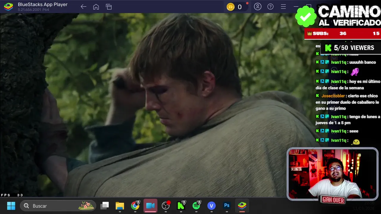Click message "hoy es mi último día"
This screenshot has width=381, height=214.
point(348,84)
